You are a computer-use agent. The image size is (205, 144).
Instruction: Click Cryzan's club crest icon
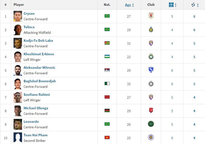pyautogui.click(x=151, y=16)
